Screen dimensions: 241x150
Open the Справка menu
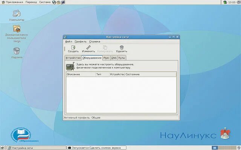pos(95,42)
